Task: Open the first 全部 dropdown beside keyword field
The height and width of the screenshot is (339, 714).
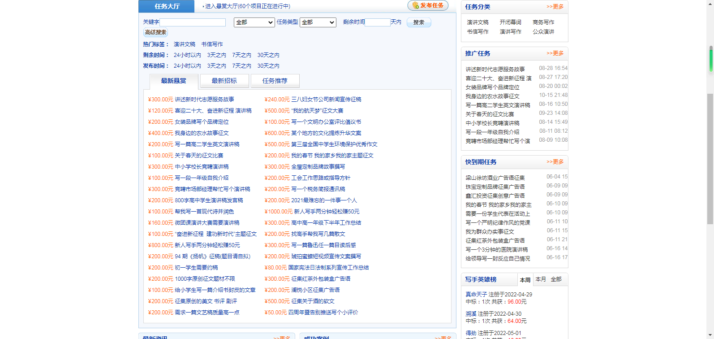Action: tap(254, 22)
